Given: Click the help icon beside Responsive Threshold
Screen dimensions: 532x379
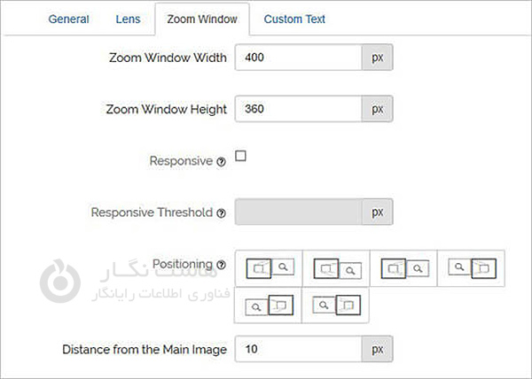Looking at the screenshot, I should (221, 213).
